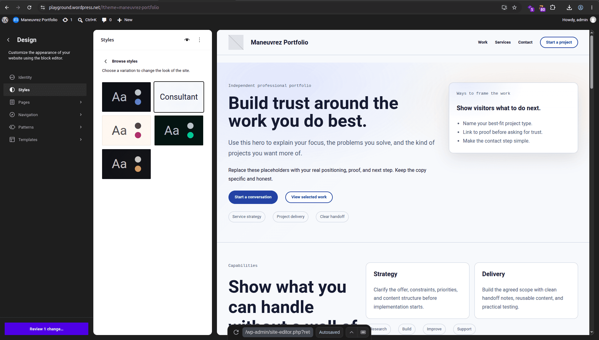Click the Clear handoff tag
The height and width of the screenshot is (340, 599).
[332, 217]
